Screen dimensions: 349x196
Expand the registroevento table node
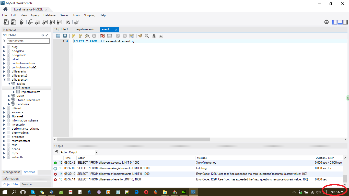pyautogui.click(x=14, y=92)
